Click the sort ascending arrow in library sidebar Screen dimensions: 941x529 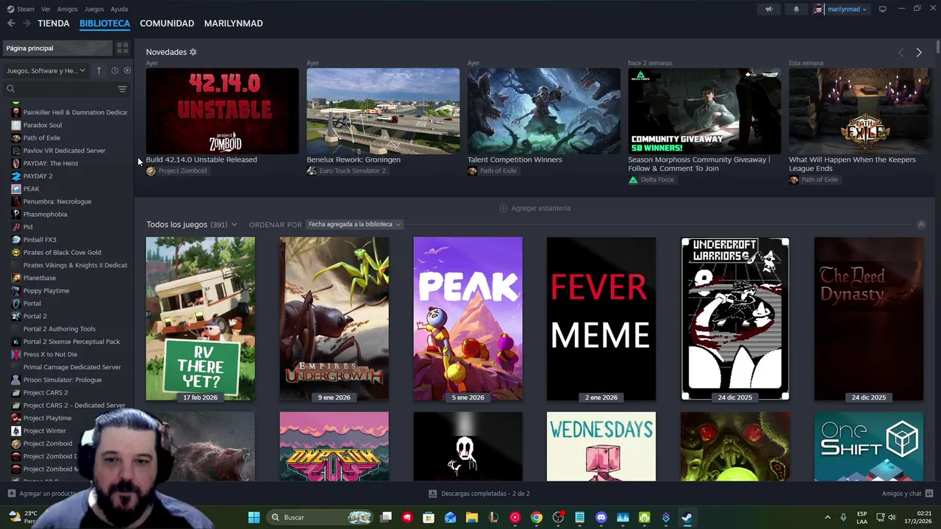pyautogui.click(x=99, y=71)
